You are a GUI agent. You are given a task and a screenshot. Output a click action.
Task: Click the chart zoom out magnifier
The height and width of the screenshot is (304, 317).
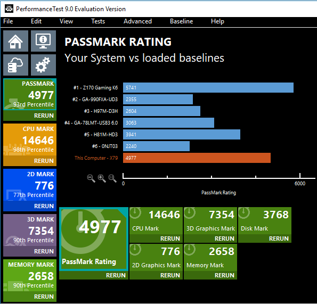pos(91,178)
